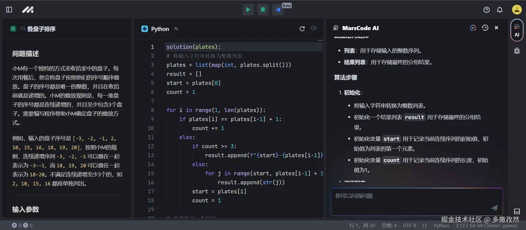Open the AI chat history clock icon
526x230 pixels.
pyautogui.click(x=485, y=28)
